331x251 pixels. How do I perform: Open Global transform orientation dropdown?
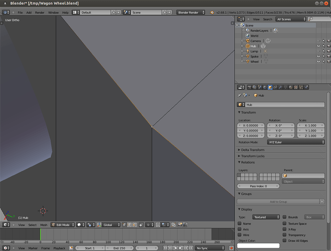(111, 225)
